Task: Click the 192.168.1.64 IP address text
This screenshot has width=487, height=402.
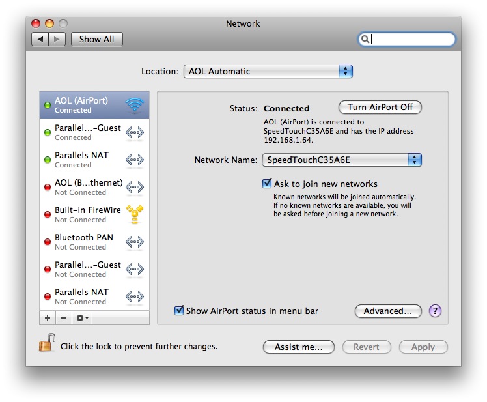Action: (x=288, y=140)
